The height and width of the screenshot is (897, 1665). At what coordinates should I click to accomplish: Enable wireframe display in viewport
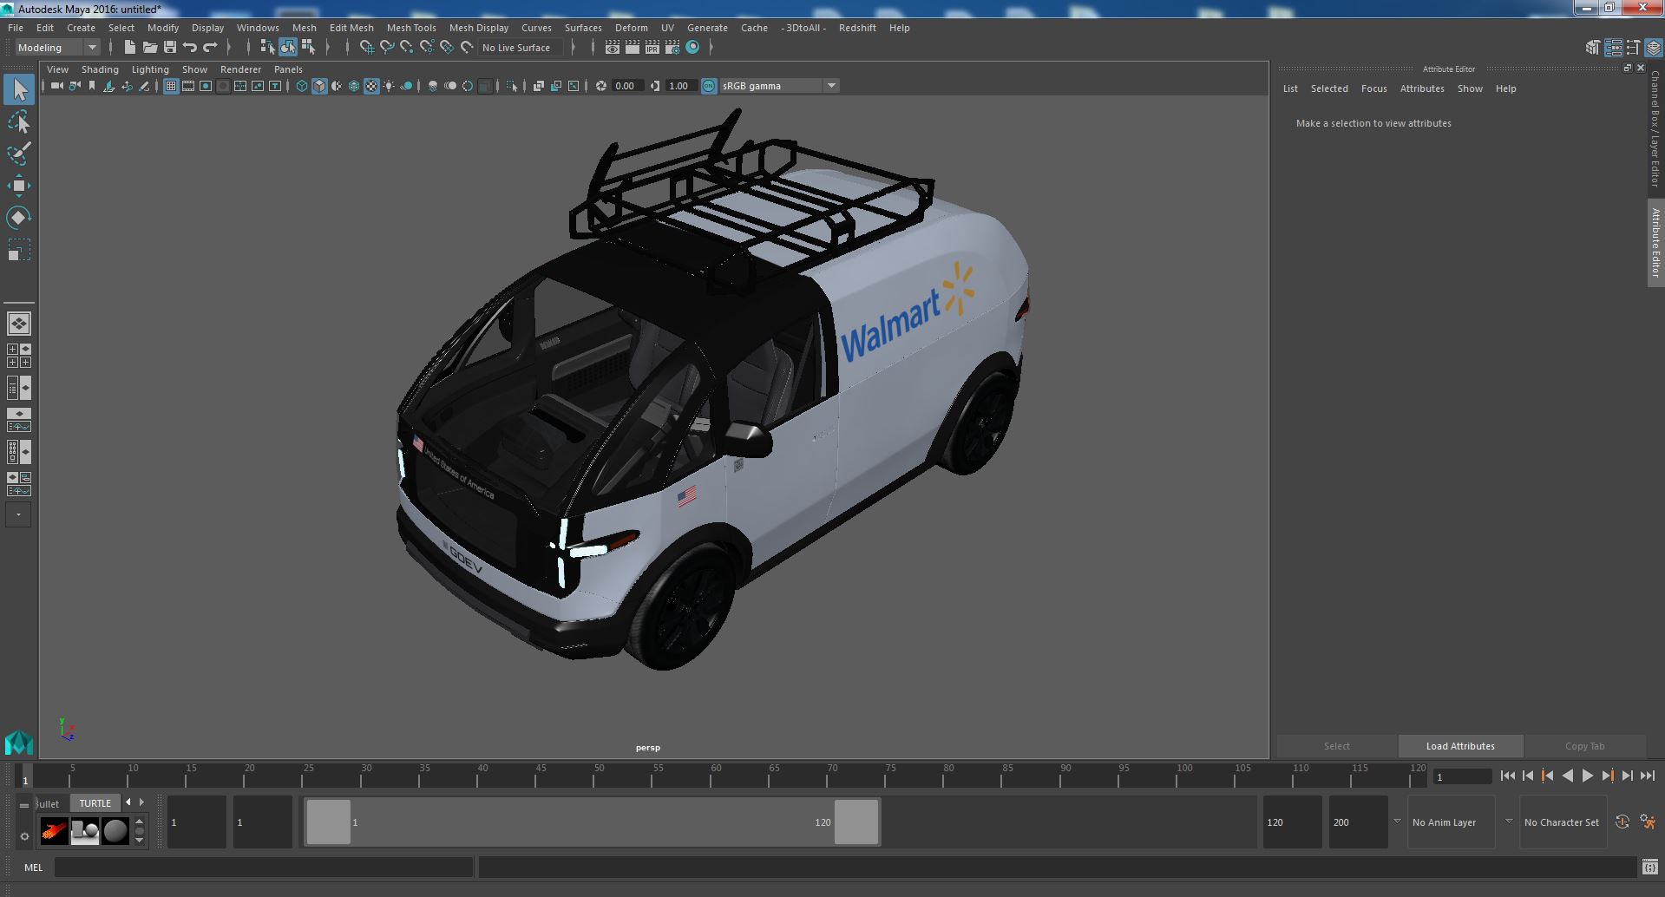pos(302,86)
